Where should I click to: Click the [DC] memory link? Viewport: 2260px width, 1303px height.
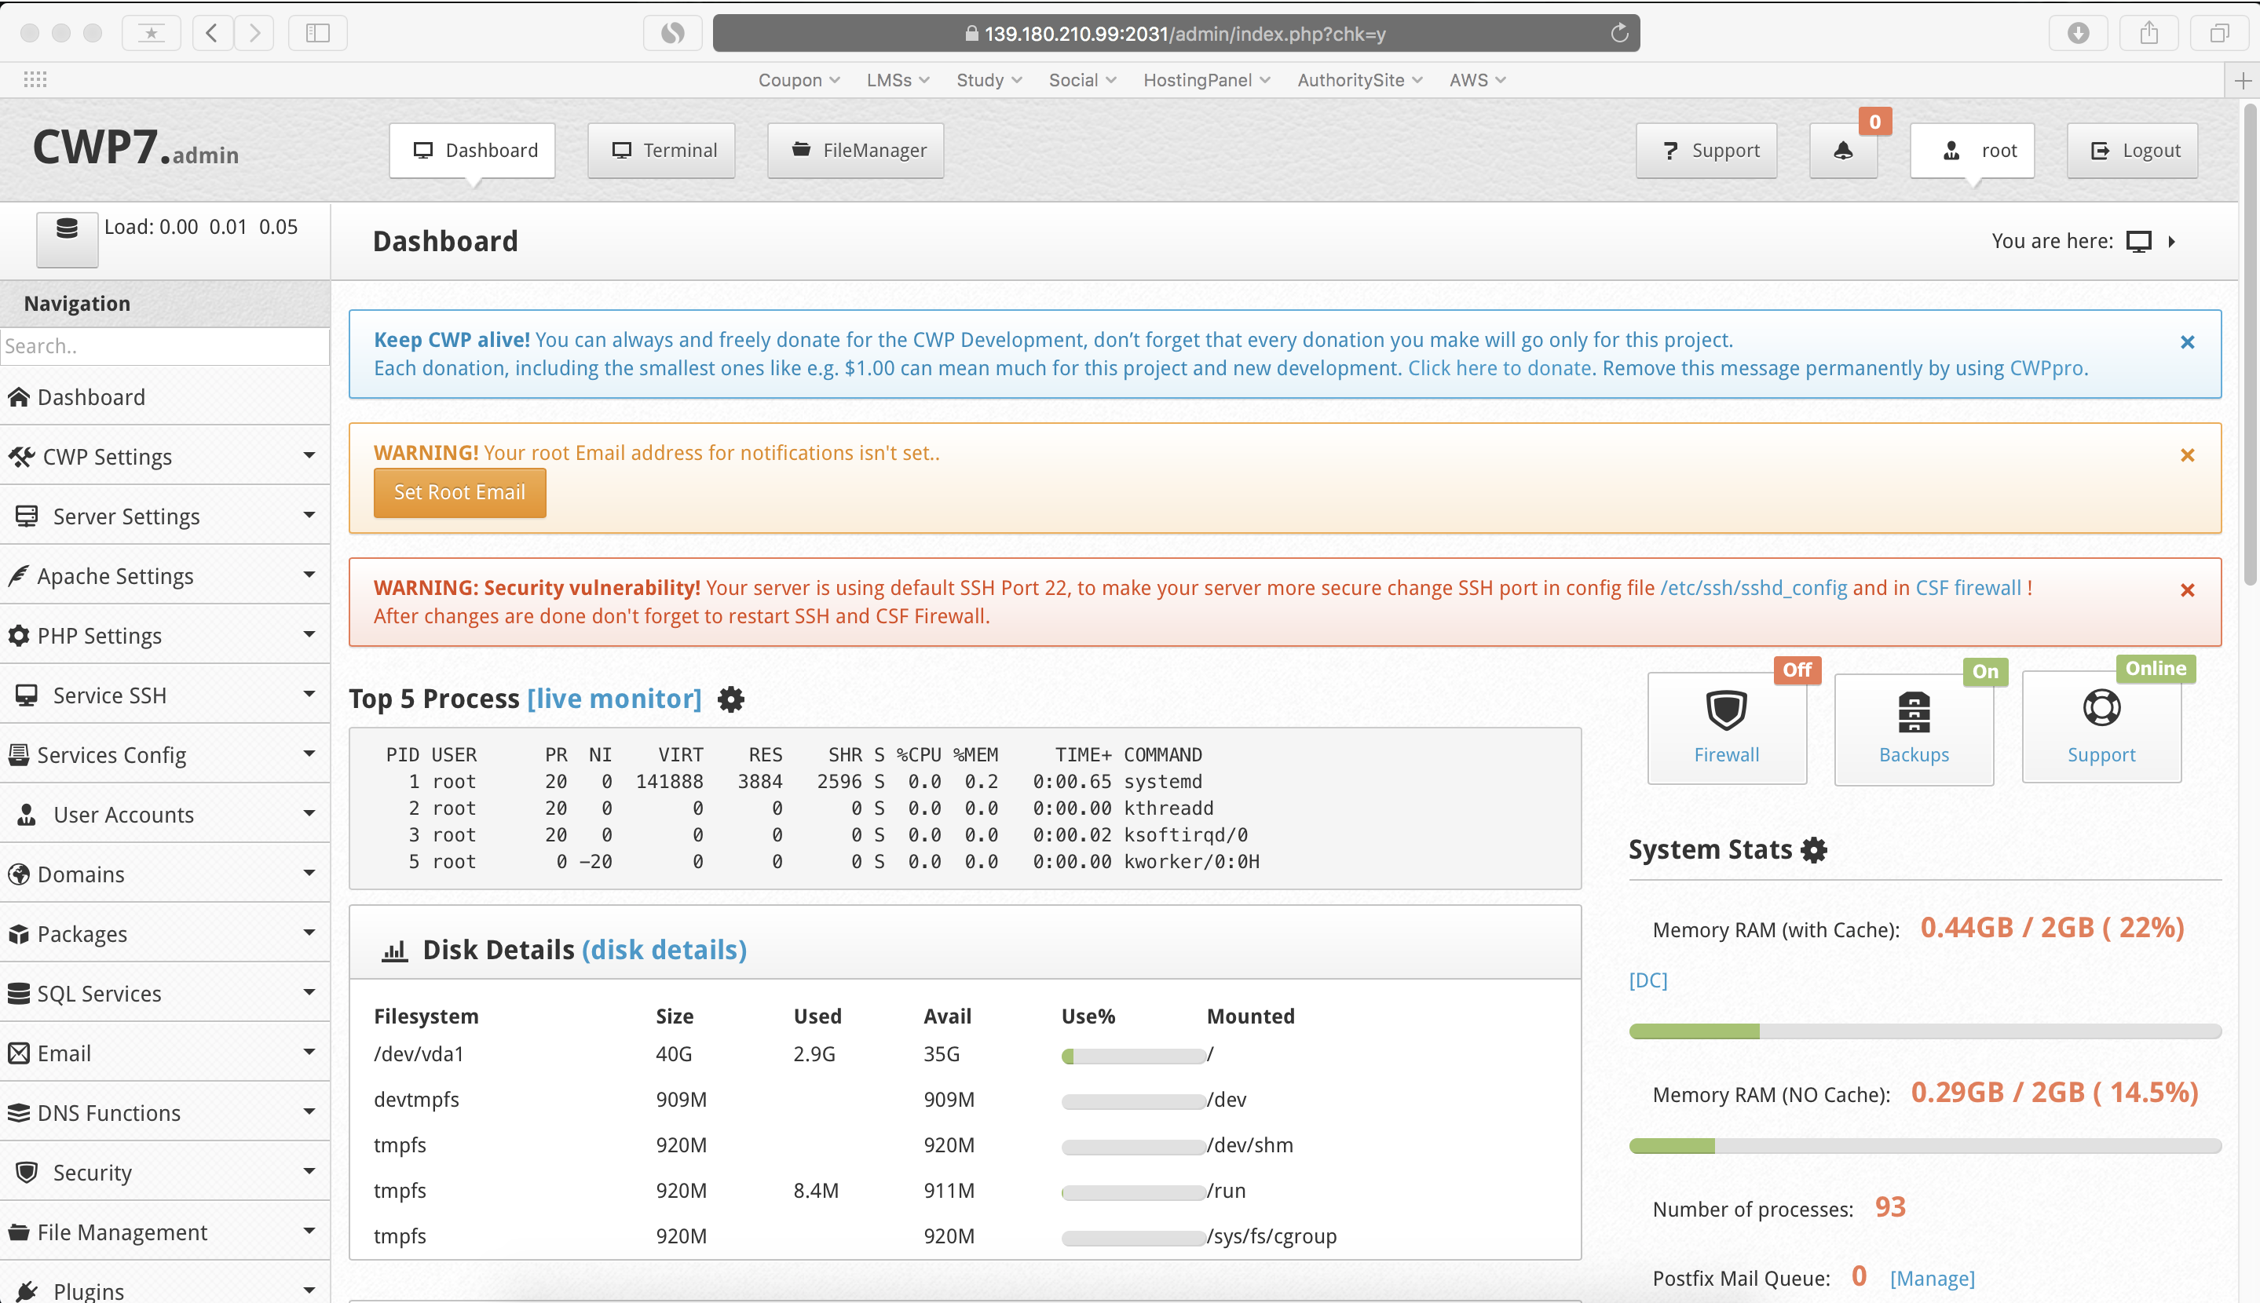coord(1647,980)
